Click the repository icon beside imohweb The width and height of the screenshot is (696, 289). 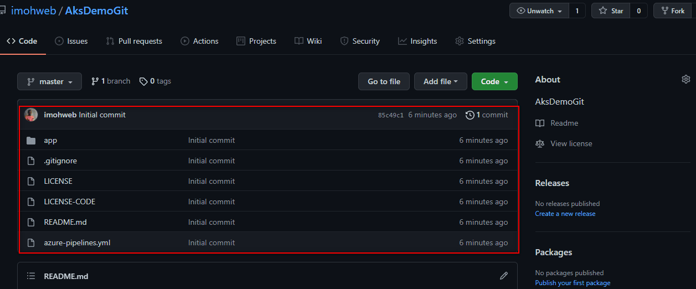pyautogui.click(x=3, y=11)
